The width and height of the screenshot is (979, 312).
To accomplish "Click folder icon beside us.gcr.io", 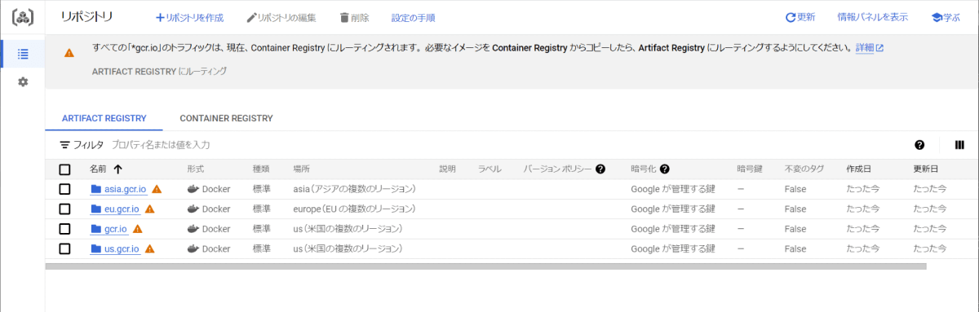I will pyautogui.click(x=95, y=248).
